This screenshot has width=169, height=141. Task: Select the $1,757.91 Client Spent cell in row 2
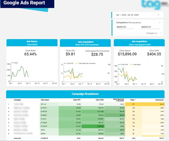pos(49,108)
